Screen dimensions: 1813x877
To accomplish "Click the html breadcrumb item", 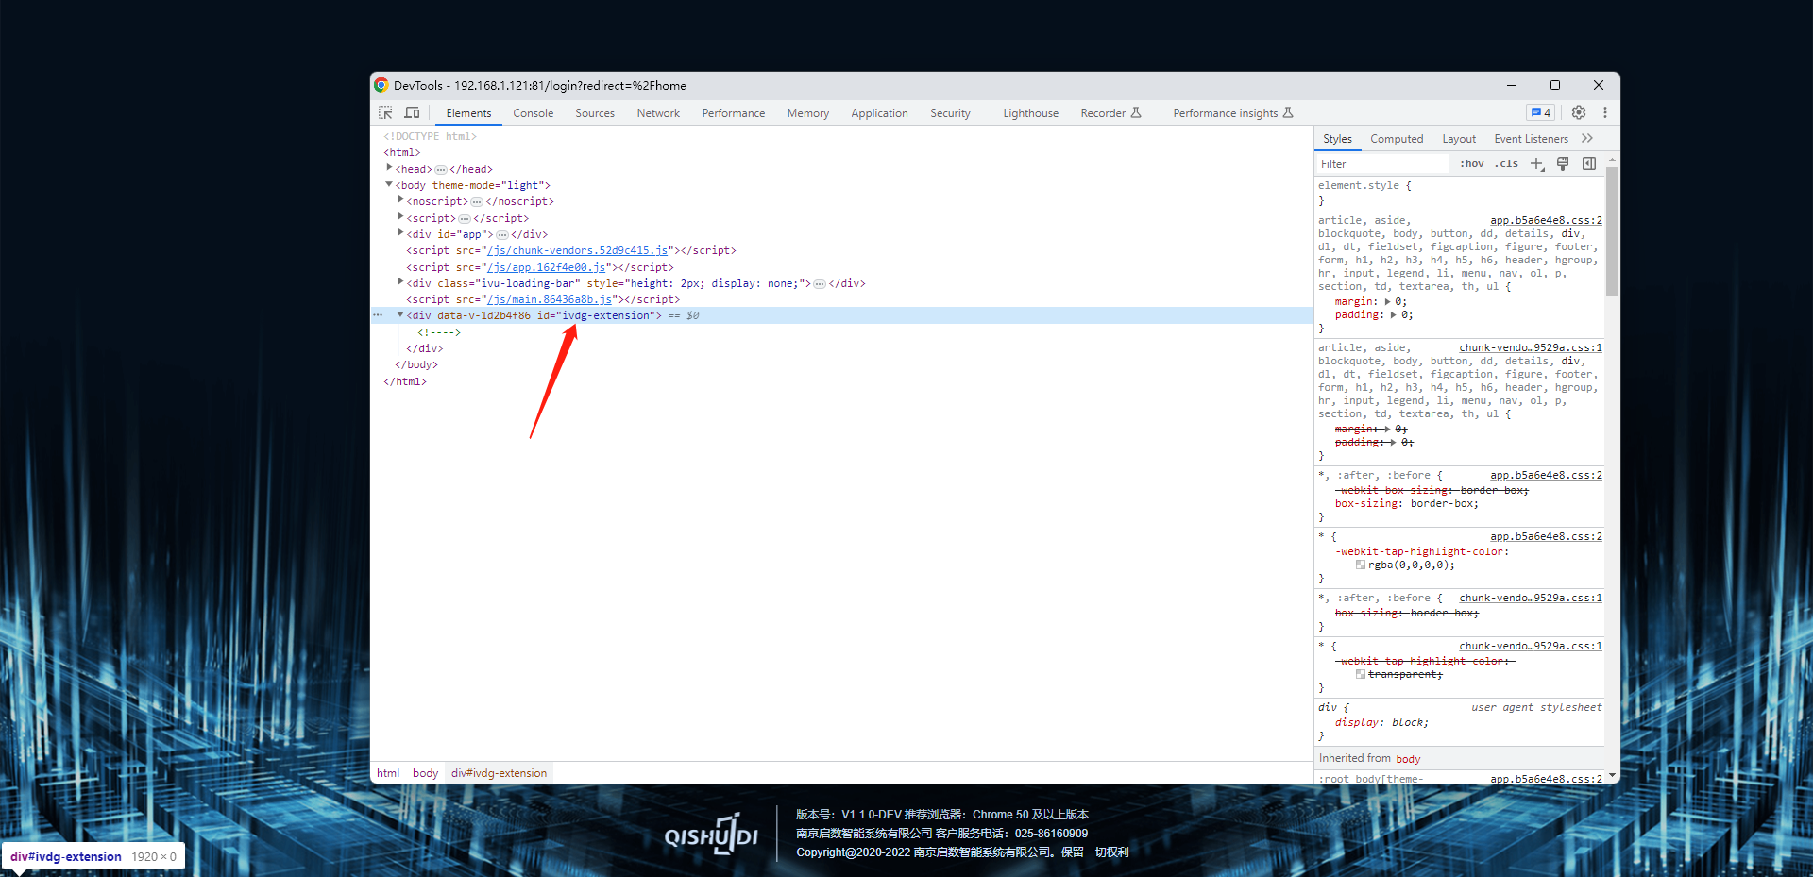I will click(388, 773).
